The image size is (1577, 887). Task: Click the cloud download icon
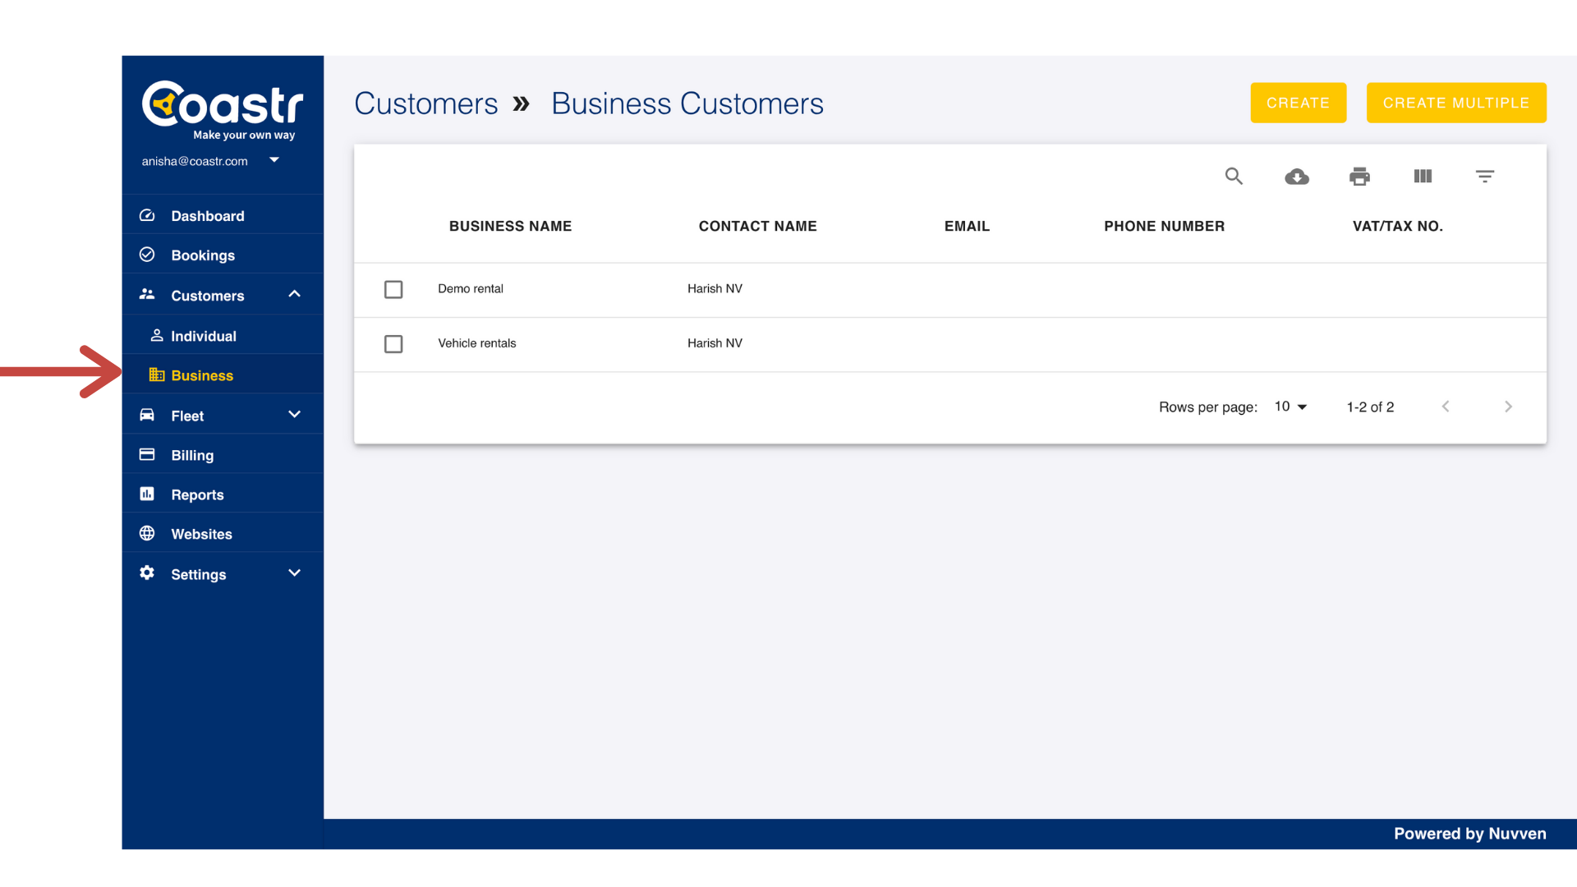pyautogui.click(x=1297, y=177)
